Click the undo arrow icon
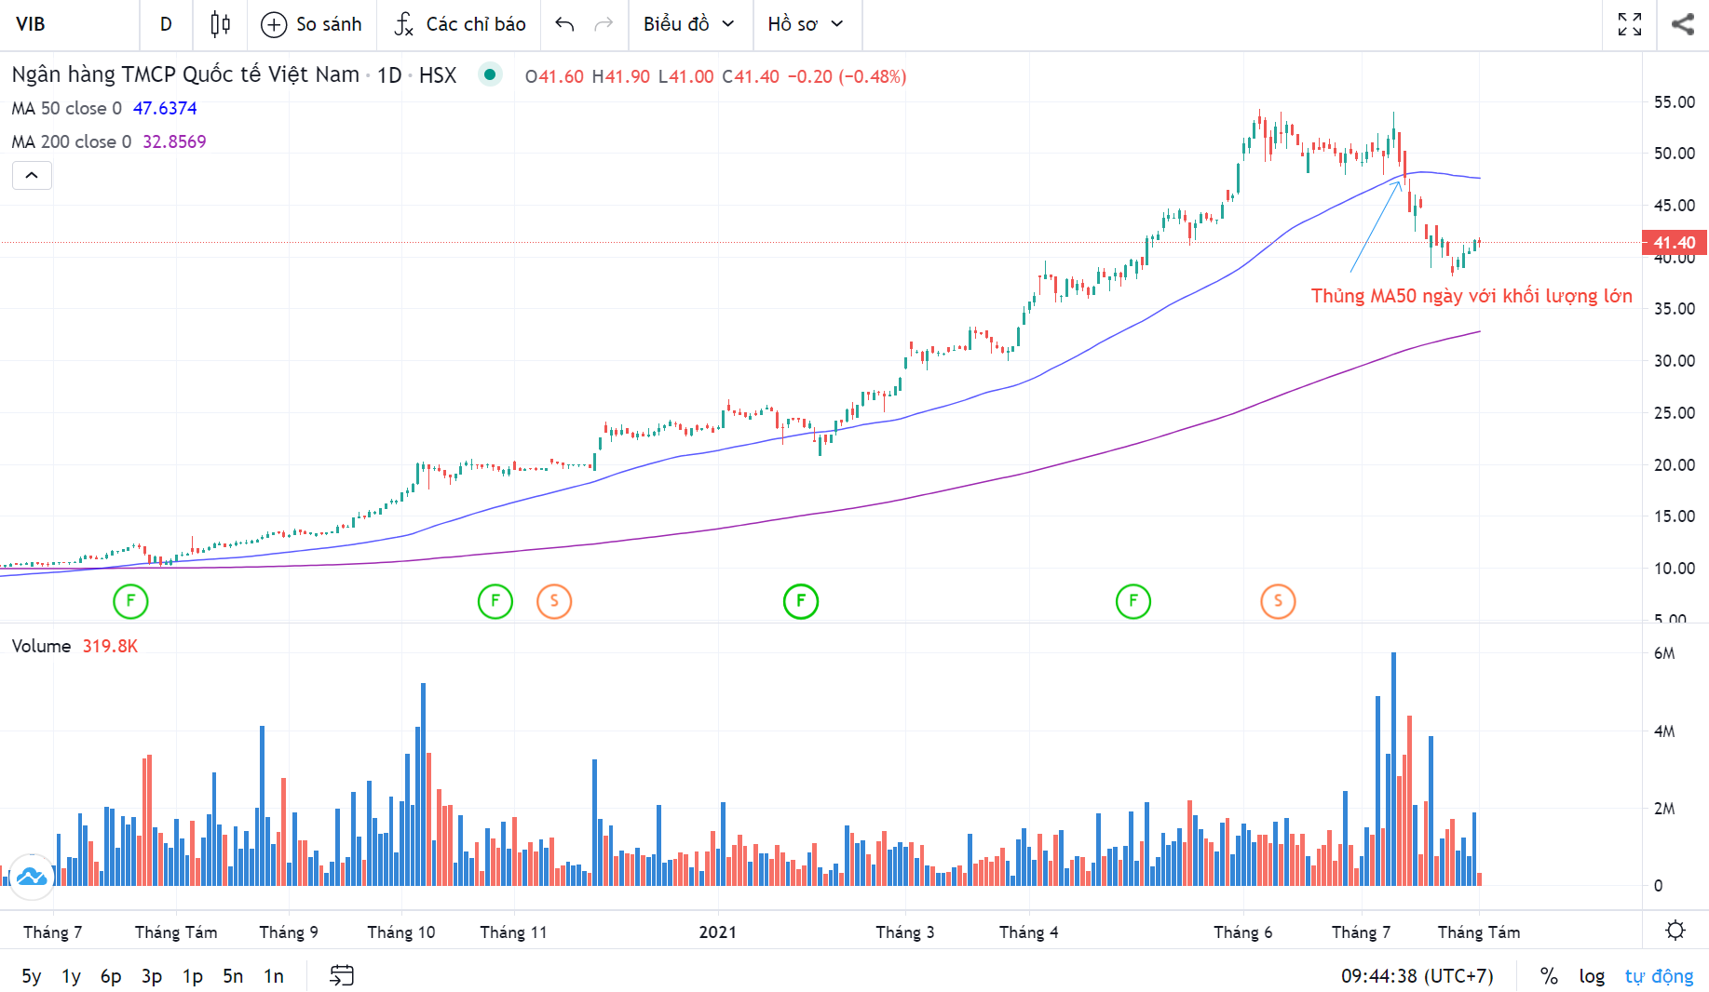 click(564, 24)
